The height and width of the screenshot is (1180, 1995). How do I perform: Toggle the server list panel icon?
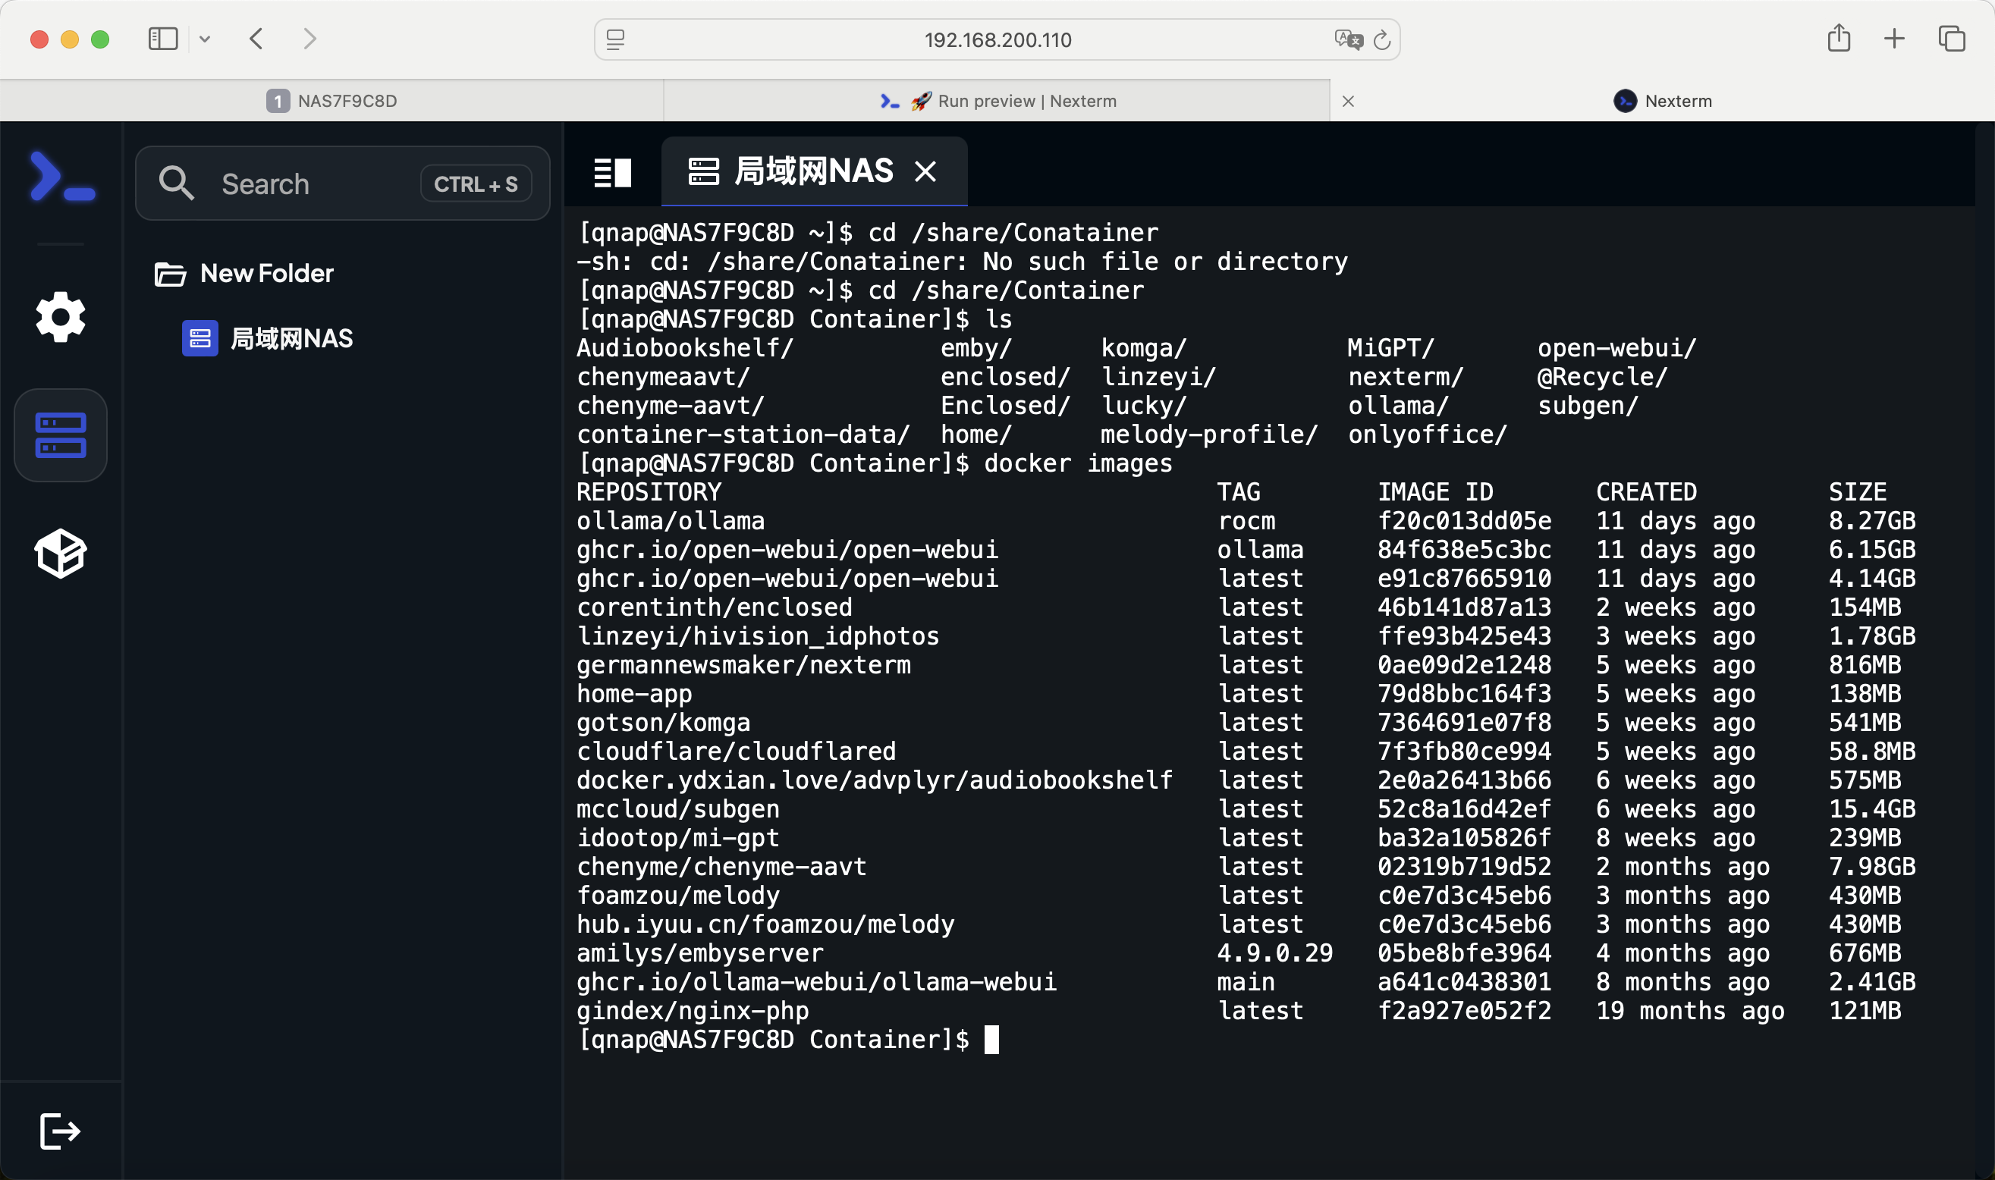(x=612, y=171)
